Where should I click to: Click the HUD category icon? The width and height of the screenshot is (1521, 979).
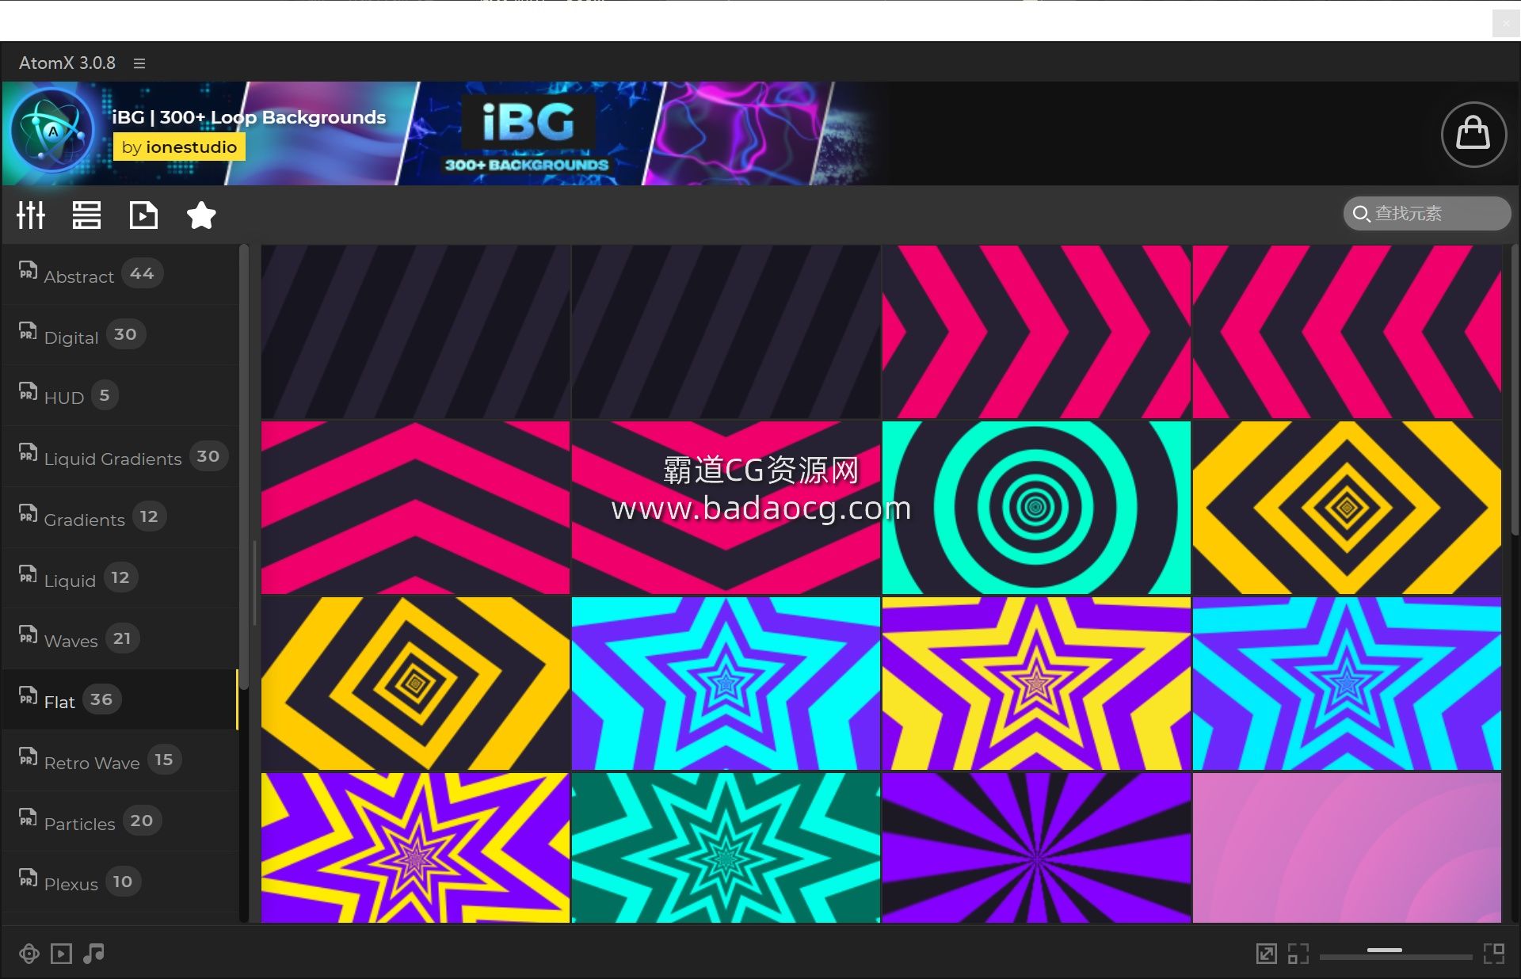click(x=28, y=391)
